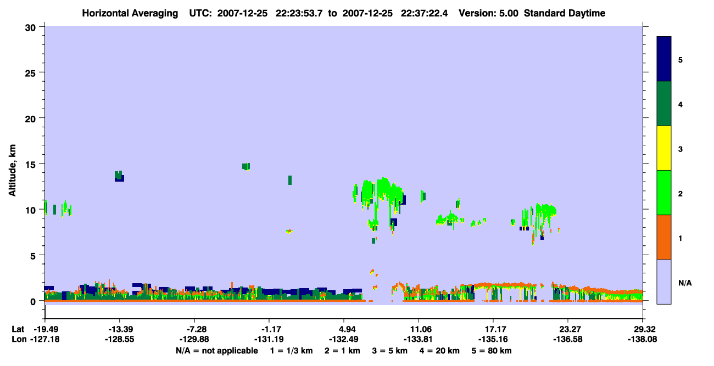Viewport: 714px width, 366px height.
Task: Click the altitude tick label 15
Action: [x=32, y=164]
